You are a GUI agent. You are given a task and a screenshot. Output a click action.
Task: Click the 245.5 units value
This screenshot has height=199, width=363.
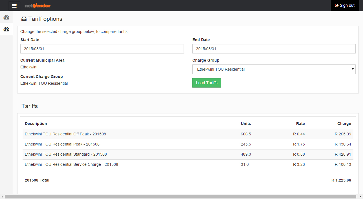(x=246, y=144)
